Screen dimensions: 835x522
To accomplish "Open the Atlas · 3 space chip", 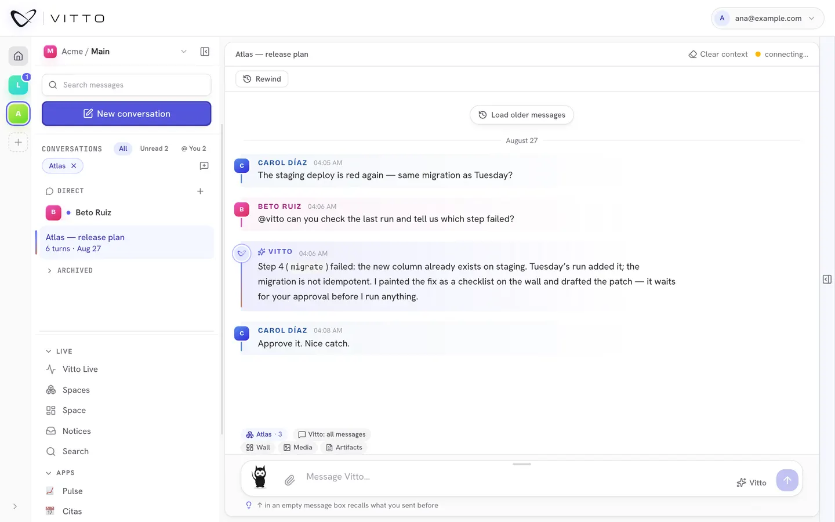I will (264, 434).
